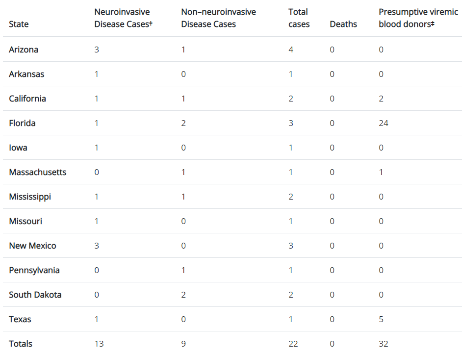The width and height of the screenshot is (462, 353).
Task: Click Texas's blood donors value 5
Action: coord(381,319)
